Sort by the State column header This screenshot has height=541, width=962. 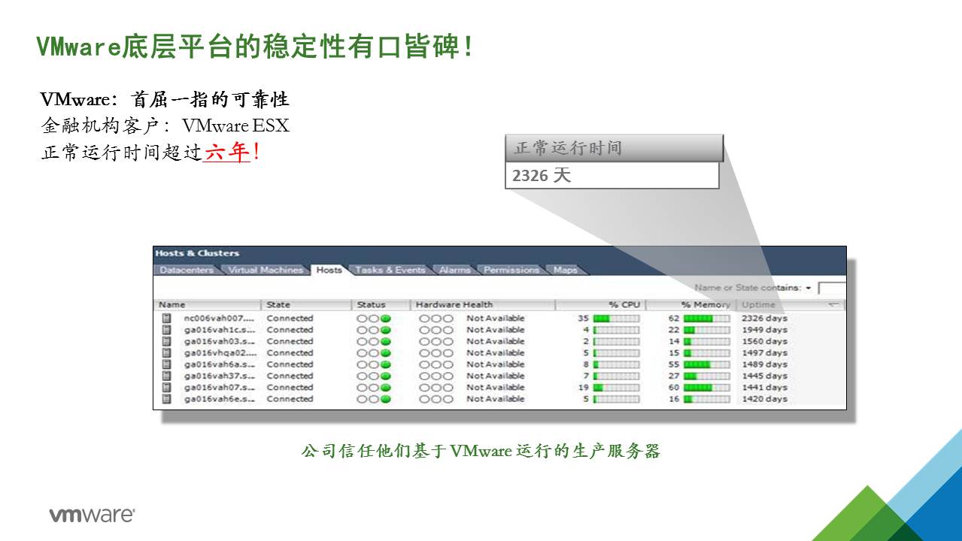point(306,305)
